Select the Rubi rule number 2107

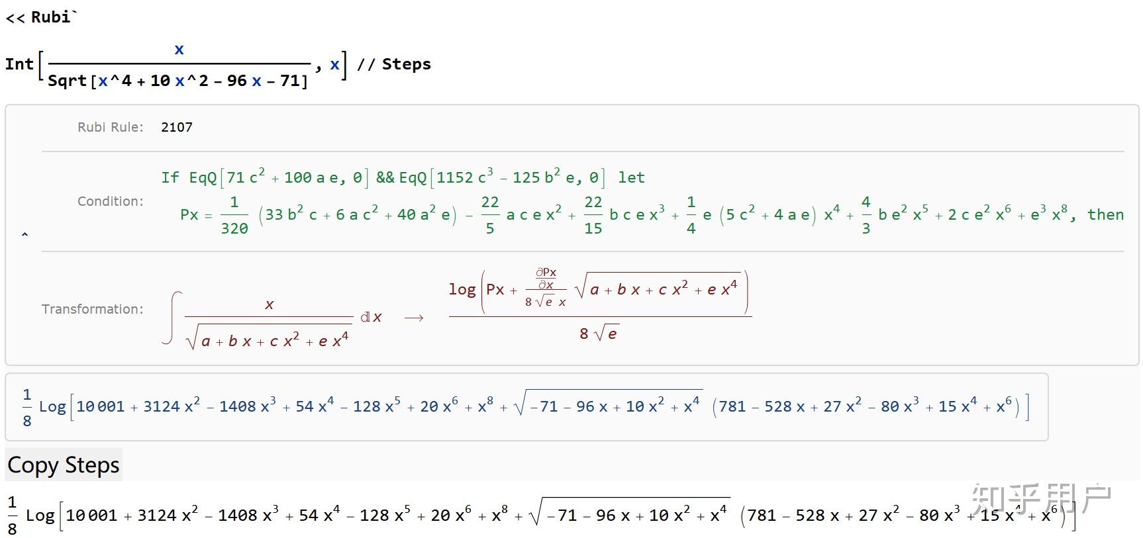(177, 127)
